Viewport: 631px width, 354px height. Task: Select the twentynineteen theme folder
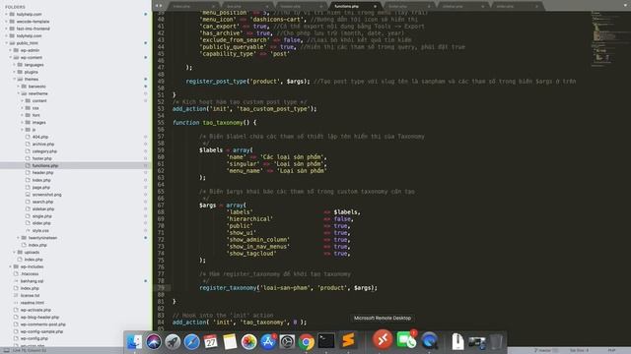pos(42,238)
